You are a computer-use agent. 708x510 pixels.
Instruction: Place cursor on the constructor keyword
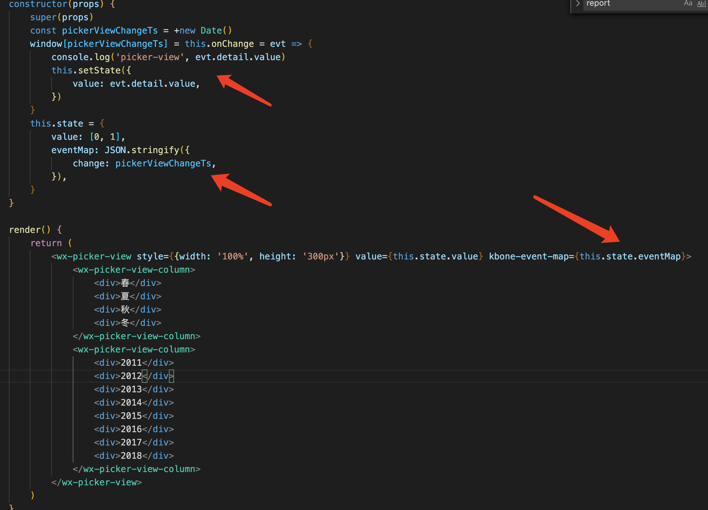38,4
